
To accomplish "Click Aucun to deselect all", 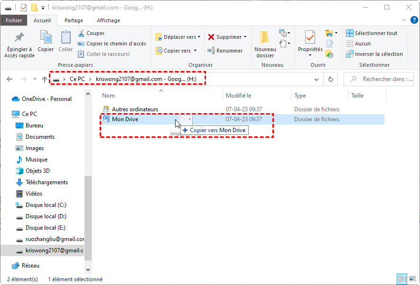I will pyautogui.click(x=358, y=44).
